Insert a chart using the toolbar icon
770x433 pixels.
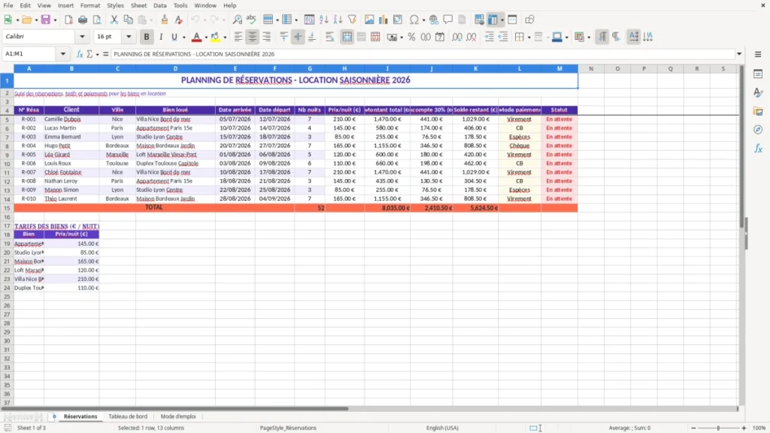pyautogui.click(x=383, y=20)
